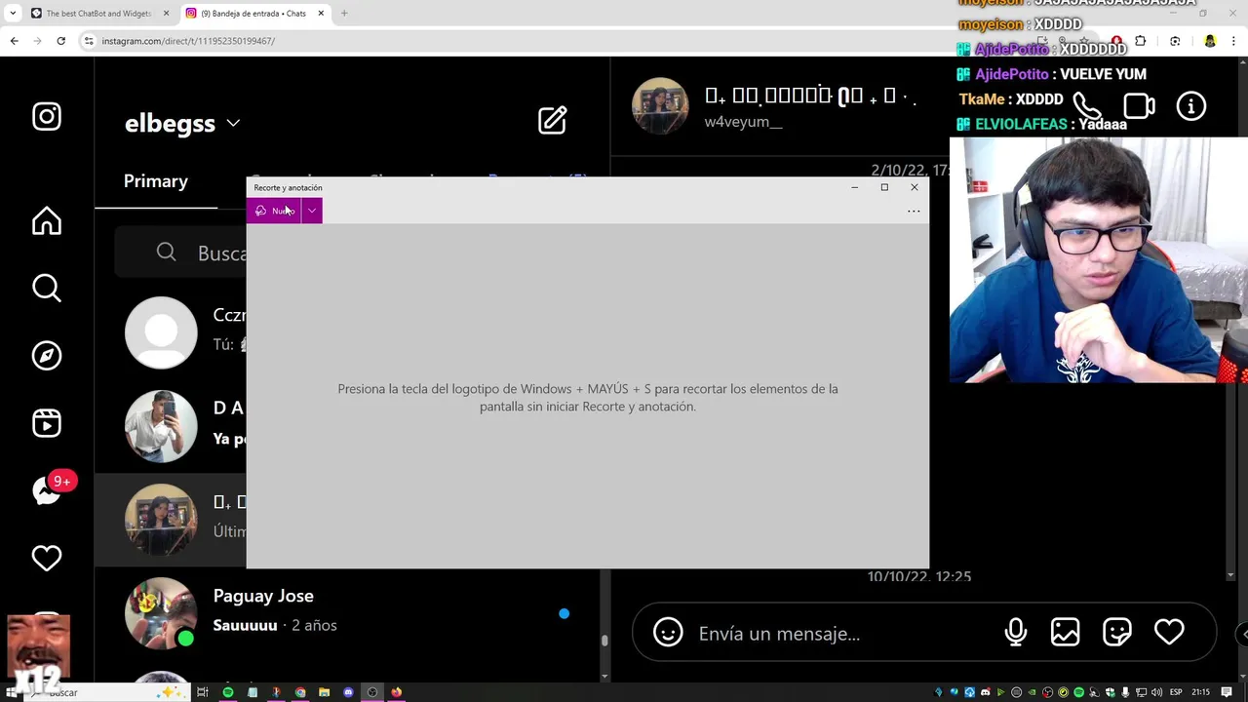Open the three-dots menu in Recorte y anotación
Viewport: 1248px width, 702px height.
(914, 211)
